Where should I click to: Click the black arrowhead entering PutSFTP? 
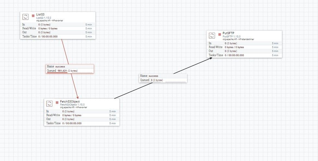[x=211, y=58]
